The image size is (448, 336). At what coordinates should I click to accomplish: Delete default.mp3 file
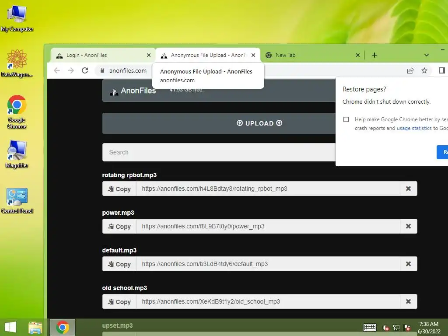pyautogui.click(x=409, y=264)
